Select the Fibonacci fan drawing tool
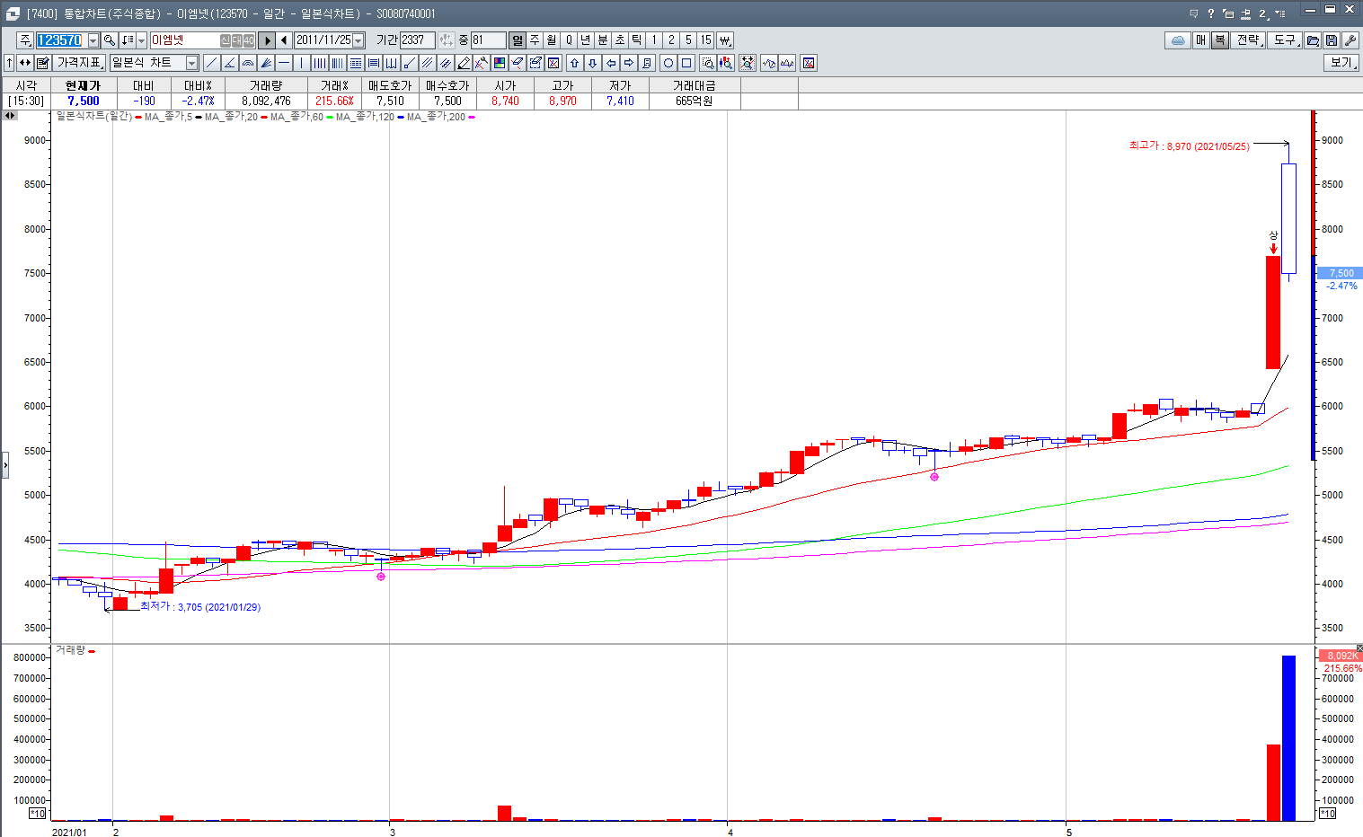The width and height of the screenshot is (1363, 837). pos(266,63)
